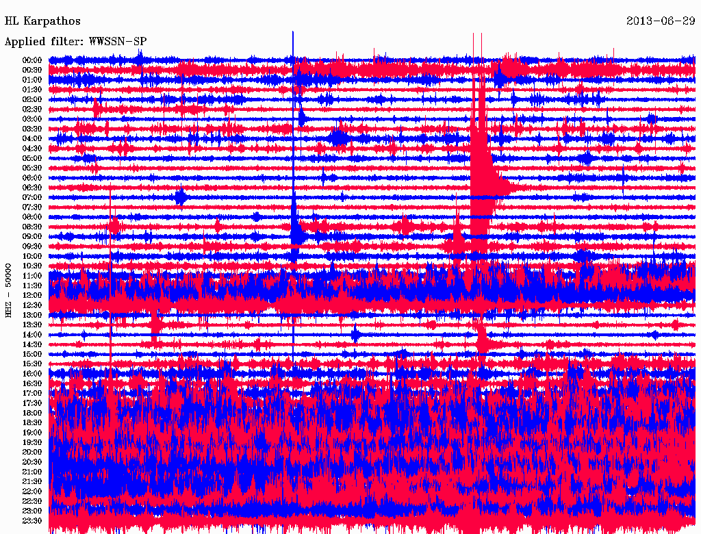Click the HL Karpathos station title
701x534 pixels.
(x=42, y=21)
